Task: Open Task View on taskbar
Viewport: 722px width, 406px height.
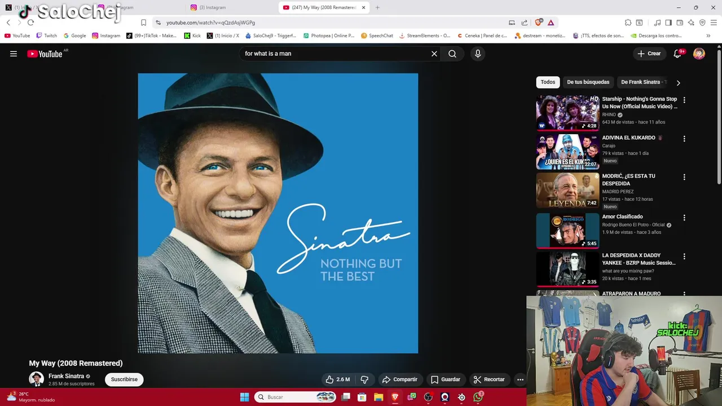Action: point(346,397)
